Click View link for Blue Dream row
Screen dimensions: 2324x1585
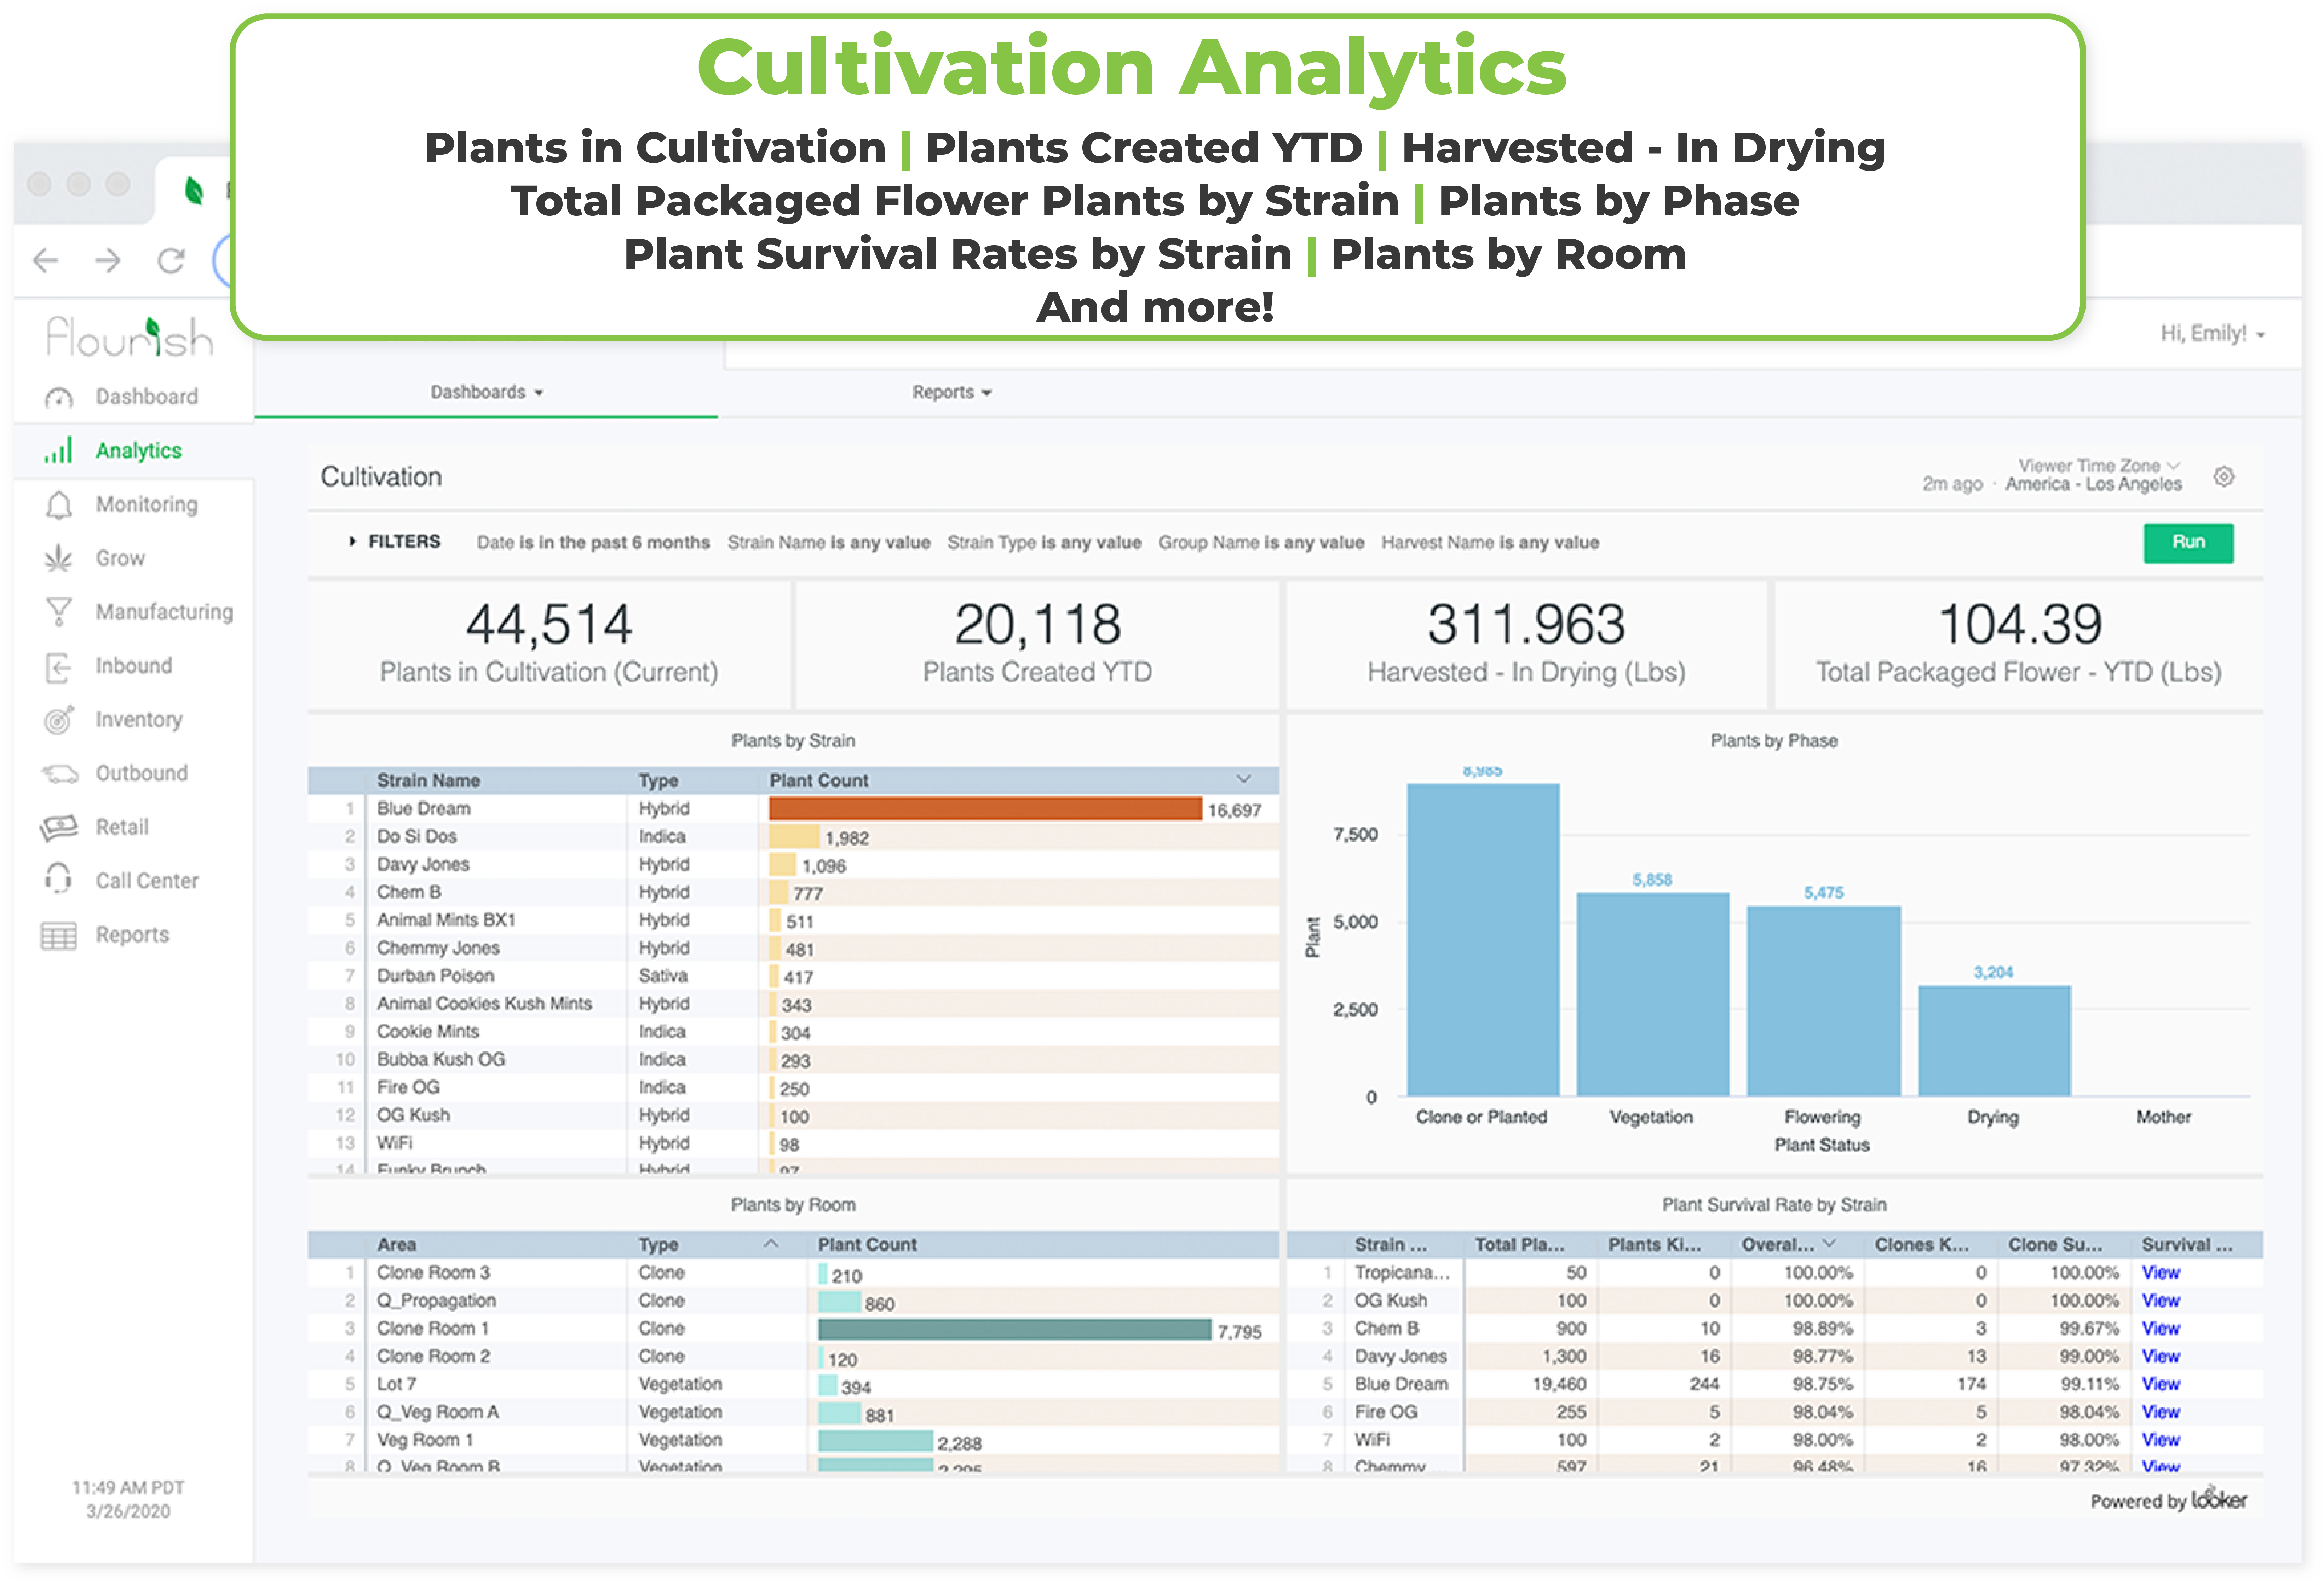[x=2160, y=1385]
